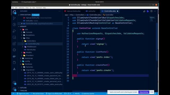170x95 pixels.
Task: Click unsaved dot on Controller.php tab
Action: click(x=117, y=11)
